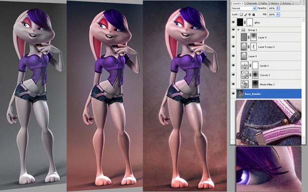Viewport: 308px width, 192px height.
Task: Hide the Photo Filter 1 layer
Action: (233, 85)
